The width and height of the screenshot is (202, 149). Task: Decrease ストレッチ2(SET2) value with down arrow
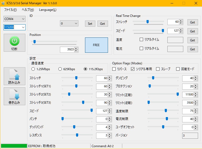(110, 96)
